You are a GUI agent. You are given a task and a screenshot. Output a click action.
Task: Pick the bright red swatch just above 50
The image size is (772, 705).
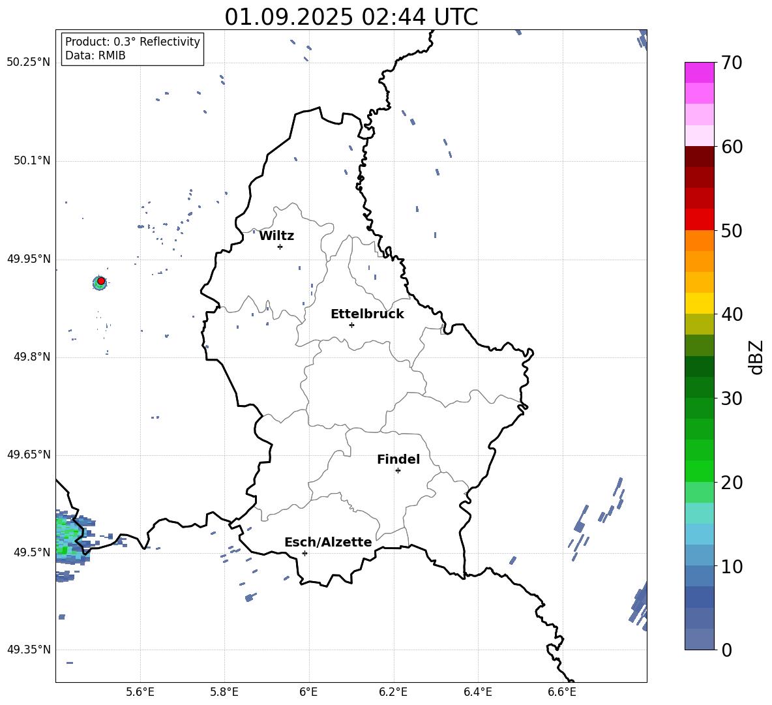pyautogui.click(x=700, y=220)
